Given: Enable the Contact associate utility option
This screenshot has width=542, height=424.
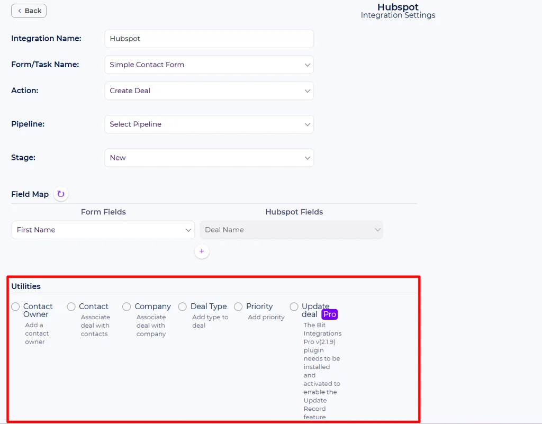Looking at the screenshot, I should [x=71, y=306].
